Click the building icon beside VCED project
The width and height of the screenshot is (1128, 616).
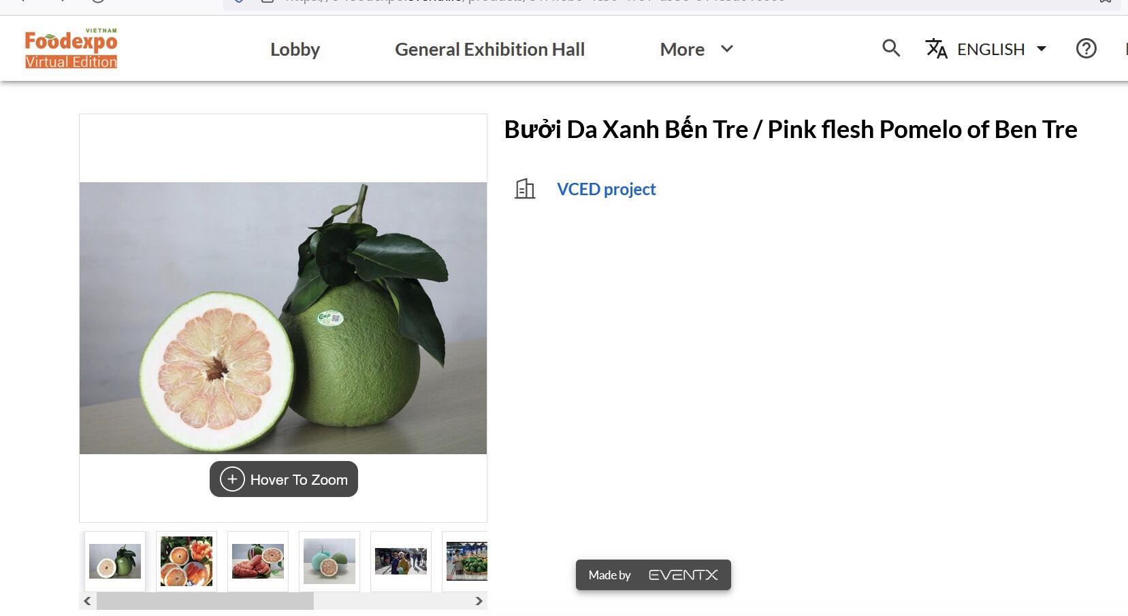coord(525,189)
